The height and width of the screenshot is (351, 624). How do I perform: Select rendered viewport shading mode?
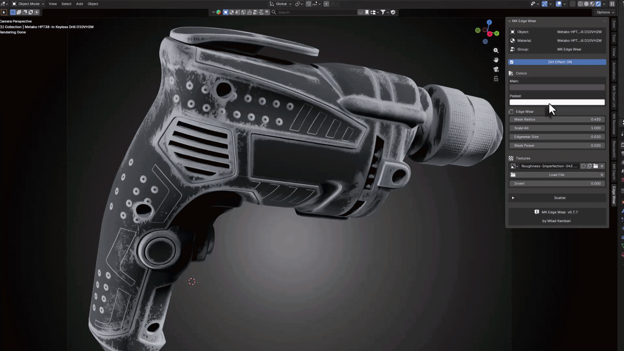coord(598,4)
